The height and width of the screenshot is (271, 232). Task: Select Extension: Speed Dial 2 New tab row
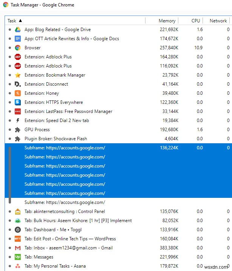coord(118,121)
